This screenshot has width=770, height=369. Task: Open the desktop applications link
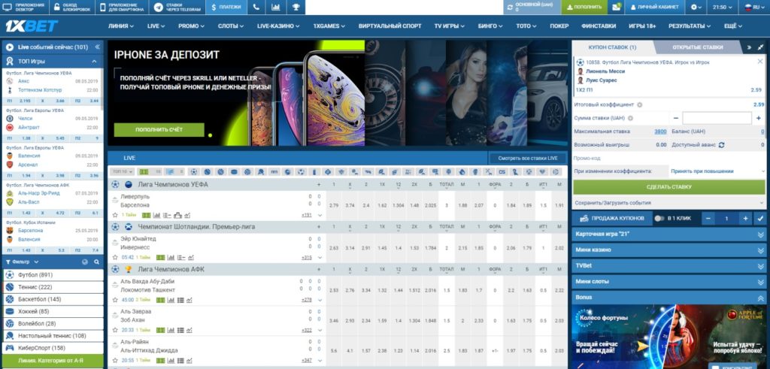[x=23, y=8]
